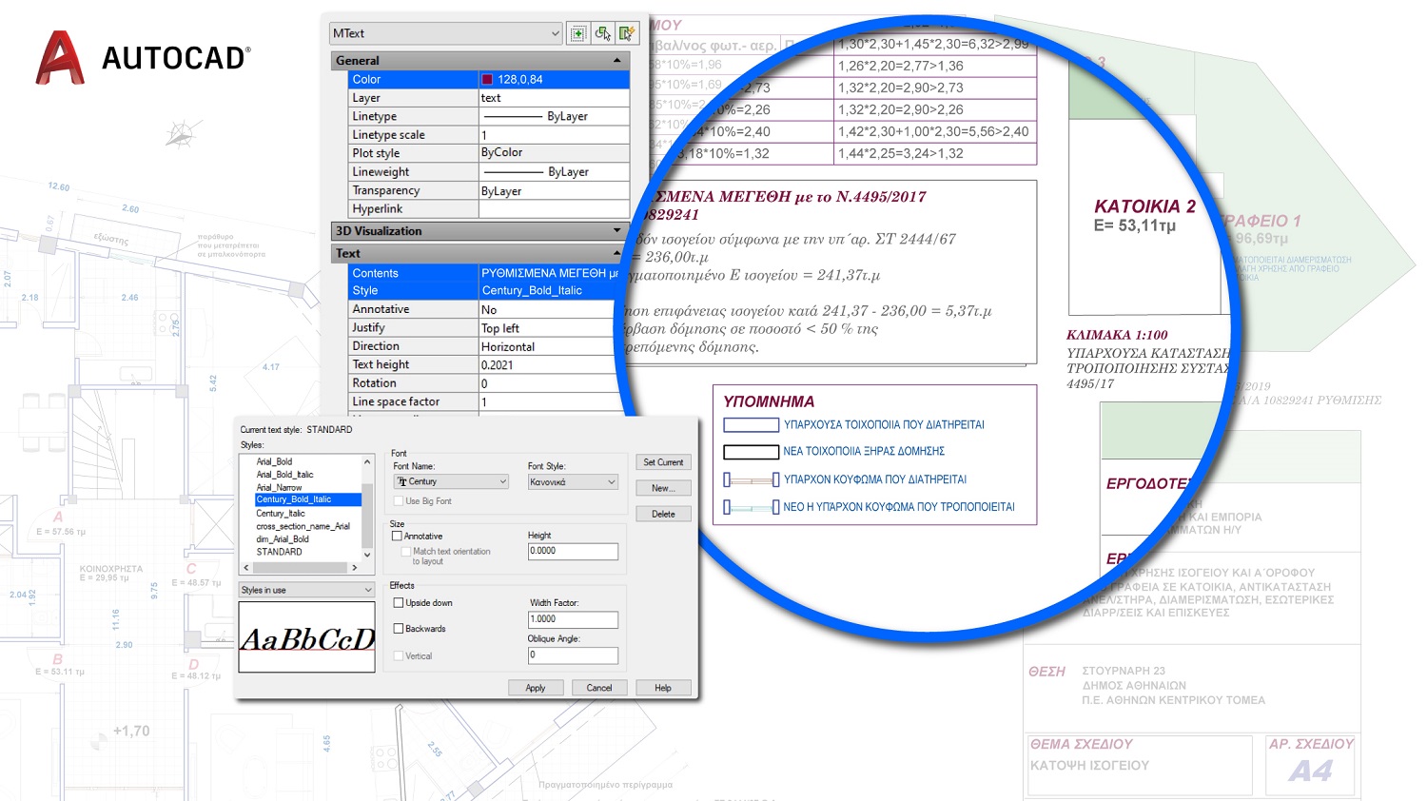1427x801 pixels.
Task: Click the Cancel button
Action: pyautogui.click(x=599, y=688)
